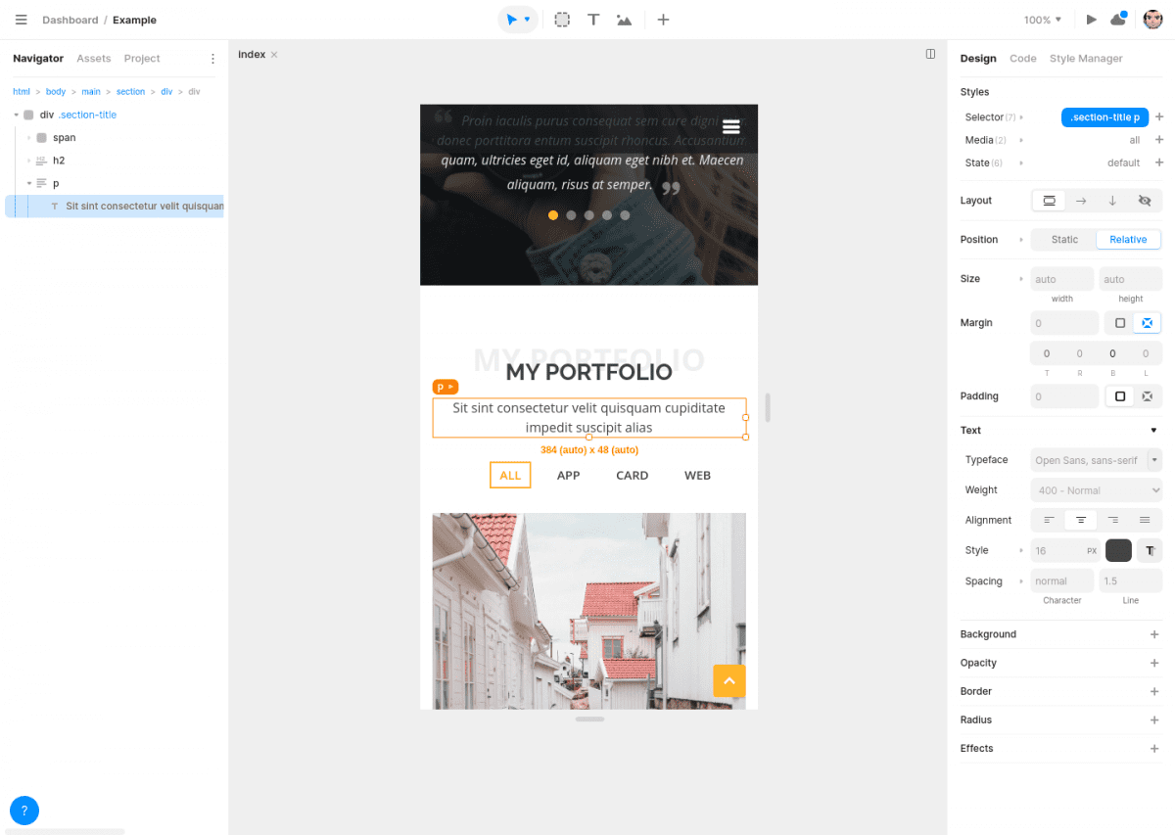Switch Position from Relative to Static
1175x835 pixels.
tap(1063, 239)
